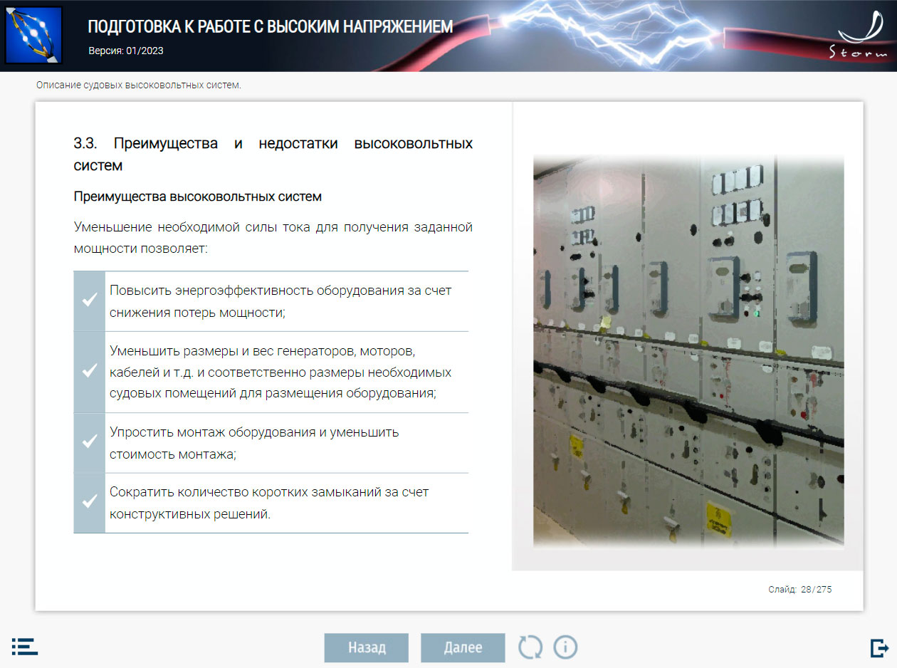Click the Назад button
Viewport: 897px width, 668px height.
367,648
